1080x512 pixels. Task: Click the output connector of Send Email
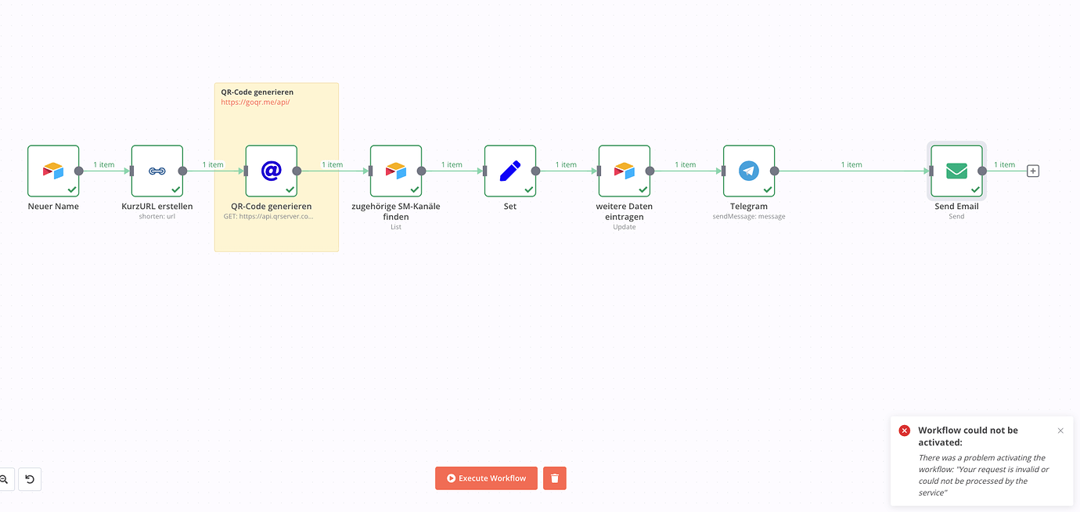pos(981,171)
